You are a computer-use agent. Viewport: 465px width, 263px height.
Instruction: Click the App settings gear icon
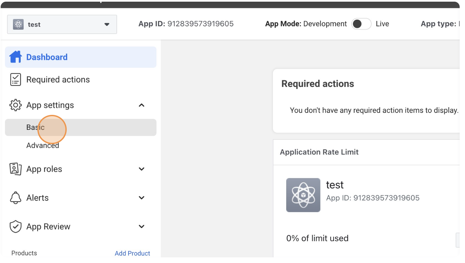pos(15,105)
